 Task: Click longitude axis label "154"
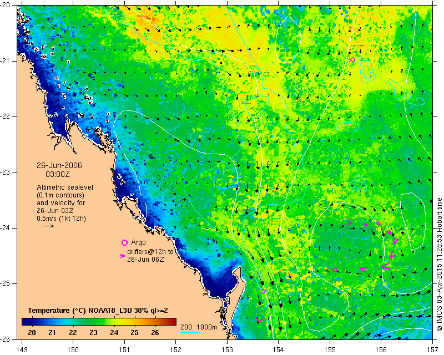279,349
